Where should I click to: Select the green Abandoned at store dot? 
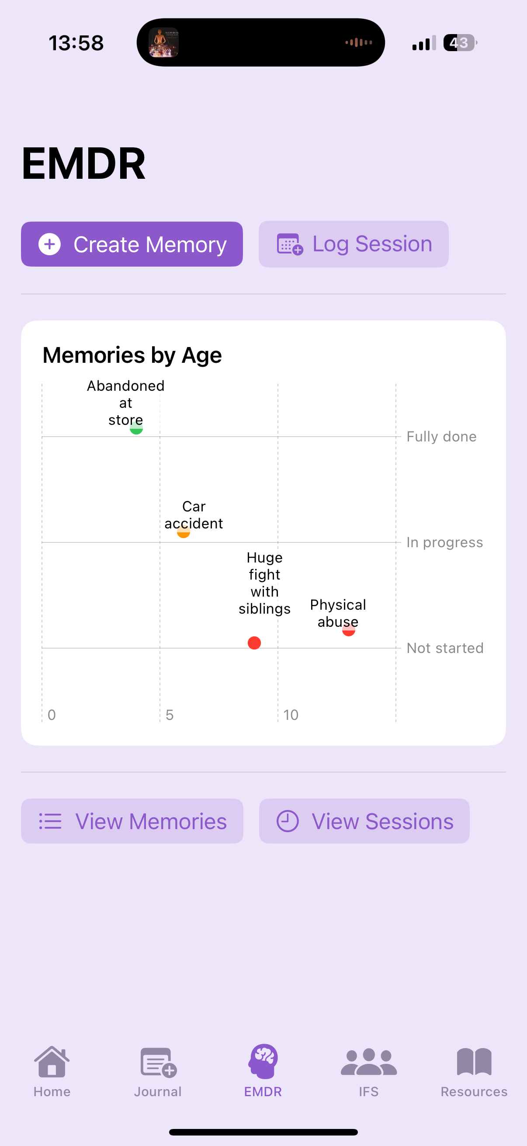point(136,428)
